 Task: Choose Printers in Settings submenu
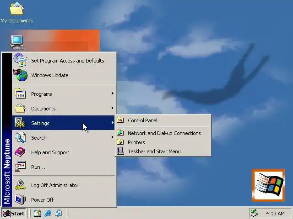(163, 142)
